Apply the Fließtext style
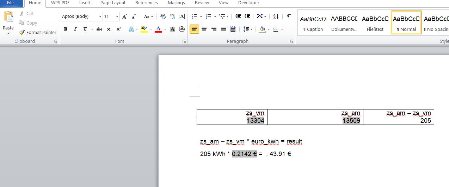449x187 pixels. pyautogui.click(x=375, y=23)
